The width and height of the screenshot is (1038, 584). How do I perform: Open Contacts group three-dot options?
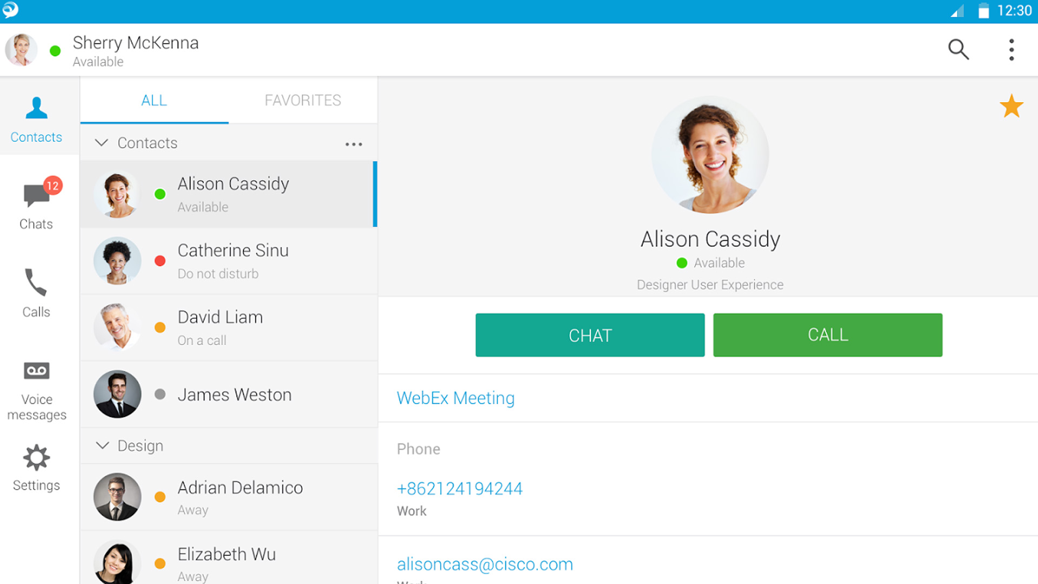tap(354, 144)
